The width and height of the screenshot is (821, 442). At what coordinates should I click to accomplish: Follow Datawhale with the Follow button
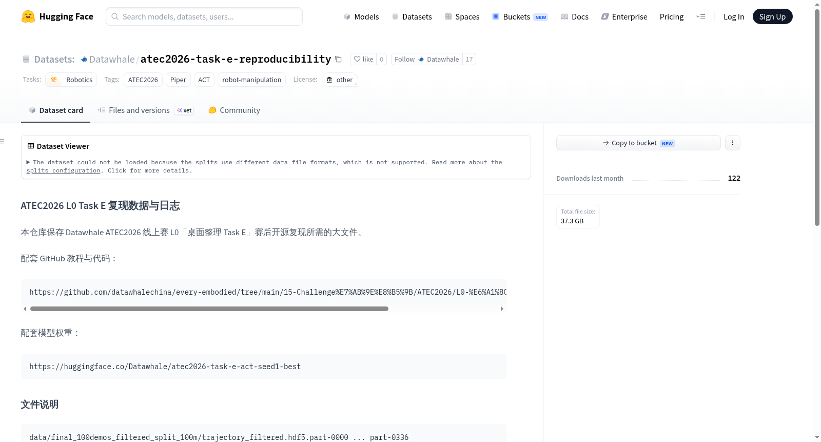pyautogui.click(x=427, y=59)
